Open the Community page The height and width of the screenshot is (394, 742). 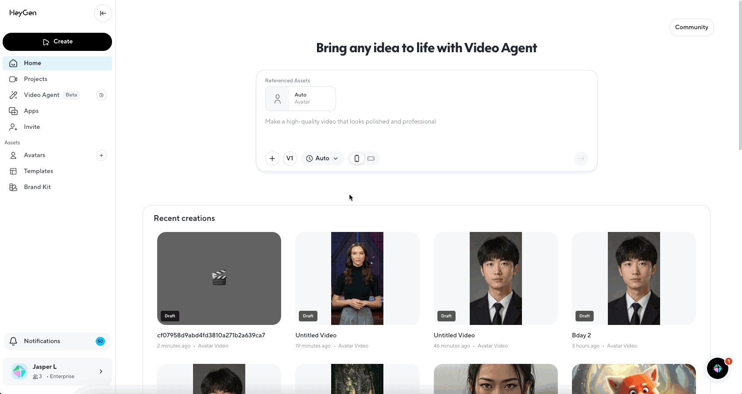(692, 27)
